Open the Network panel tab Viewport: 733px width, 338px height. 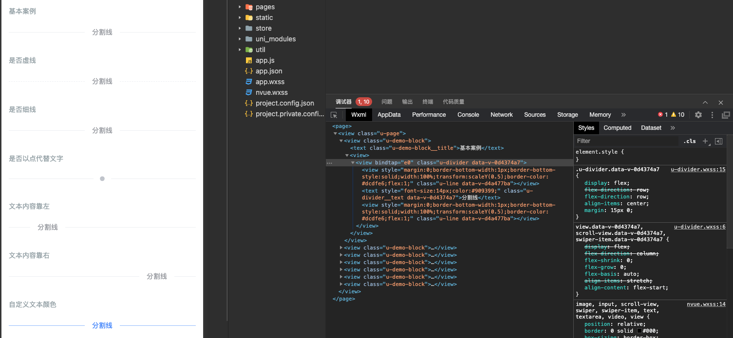pyautogui.click(x=501, y=115)
